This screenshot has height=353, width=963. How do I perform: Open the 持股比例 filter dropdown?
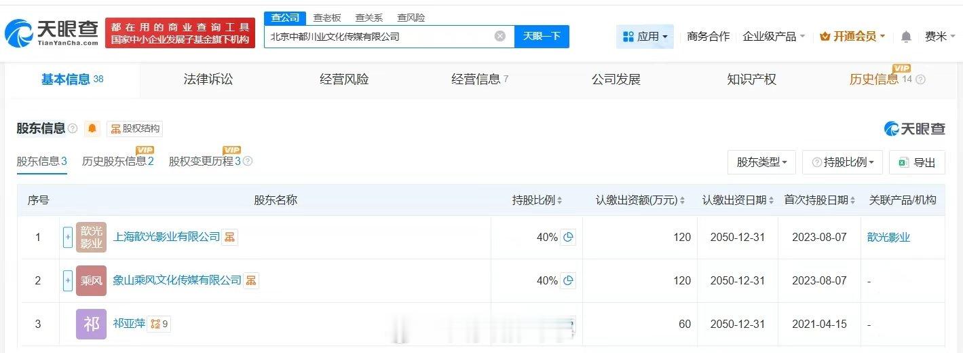tap(842, 162)
